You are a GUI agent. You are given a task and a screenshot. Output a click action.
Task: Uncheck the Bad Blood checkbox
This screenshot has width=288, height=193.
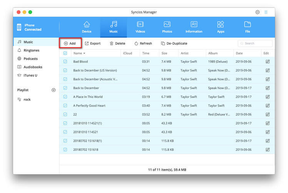click(65, 62)
